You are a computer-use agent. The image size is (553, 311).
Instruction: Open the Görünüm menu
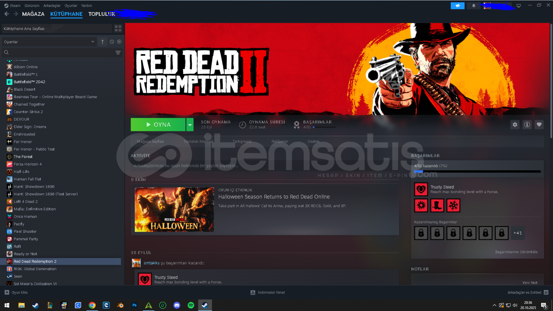pyautogui.click(x=32, y=5)
